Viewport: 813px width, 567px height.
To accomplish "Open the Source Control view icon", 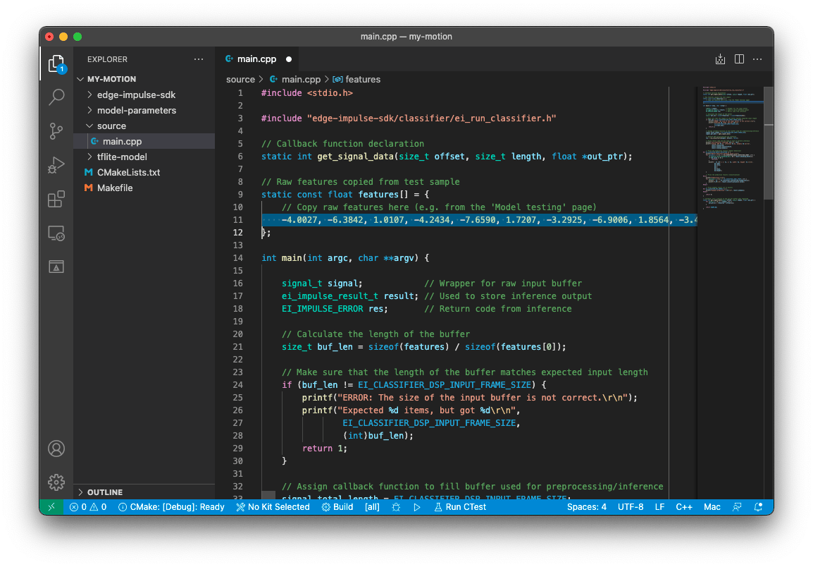I will tap(56, 131).
